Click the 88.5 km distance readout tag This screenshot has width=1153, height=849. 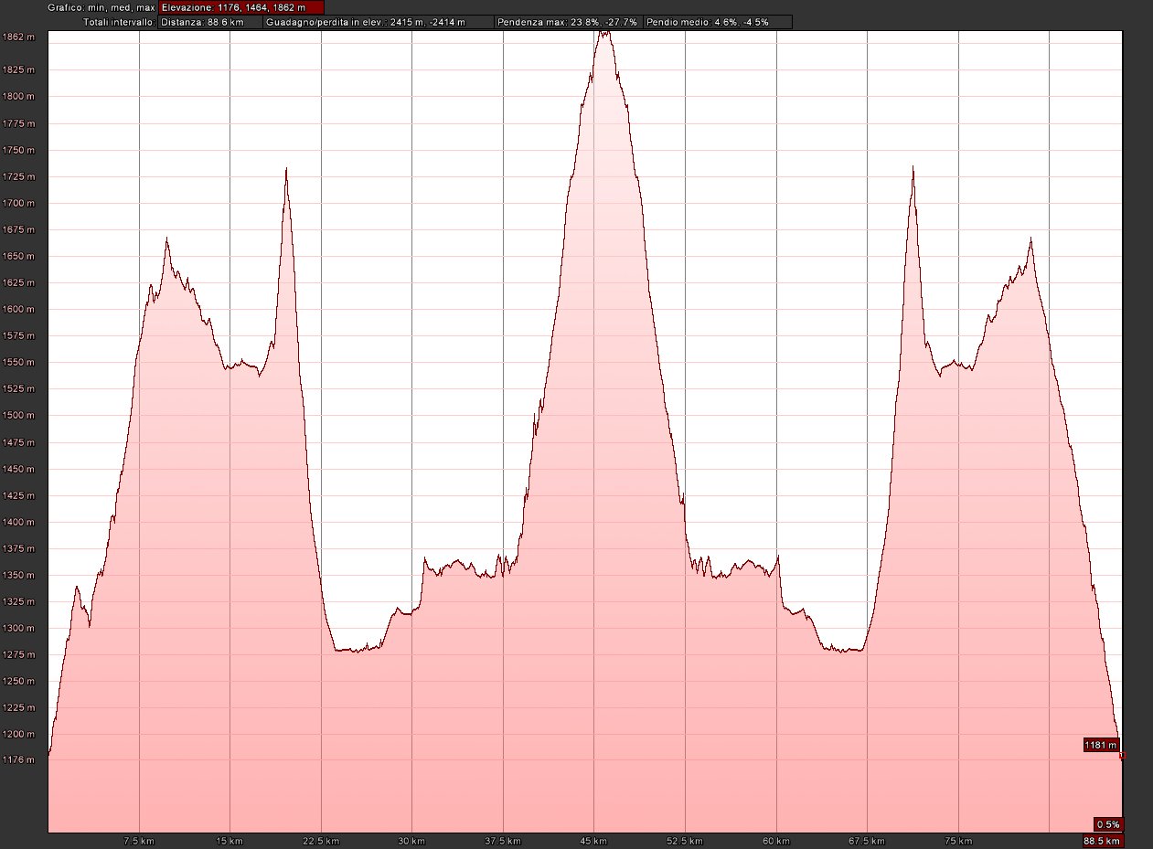(x=1104, y=841)
